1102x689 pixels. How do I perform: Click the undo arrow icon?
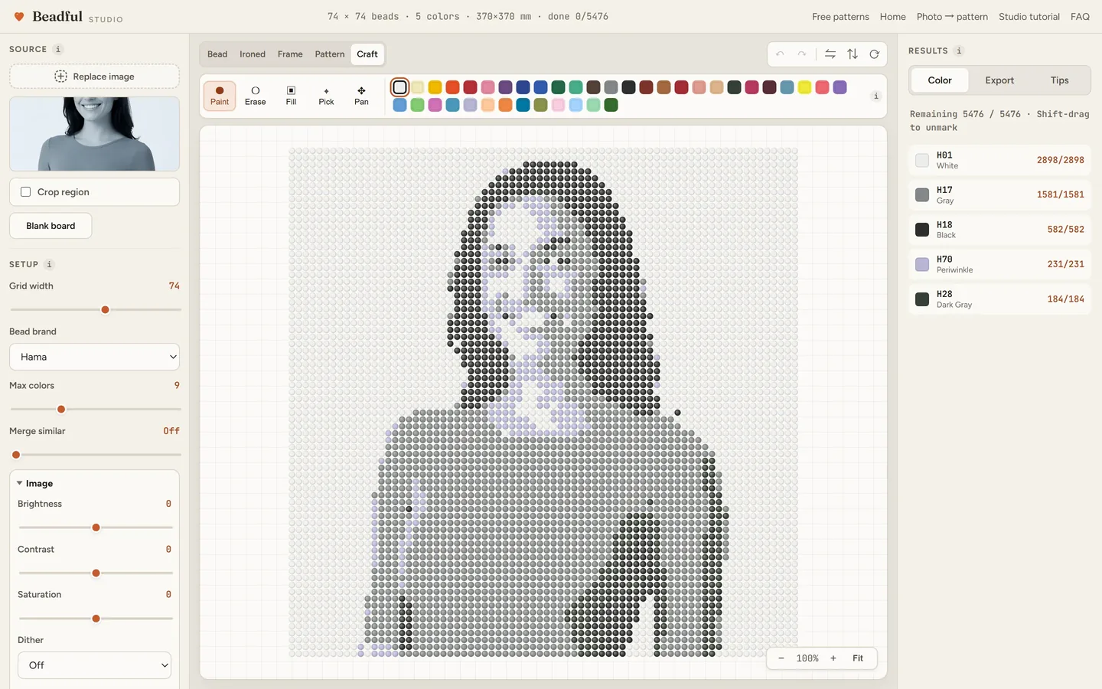780,54
